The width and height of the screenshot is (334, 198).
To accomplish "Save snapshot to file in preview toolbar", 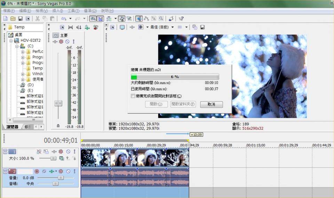I will point(202,27).
